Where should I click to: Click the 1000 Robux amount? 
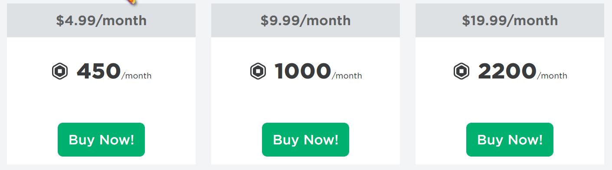click(x=303, y=71)
